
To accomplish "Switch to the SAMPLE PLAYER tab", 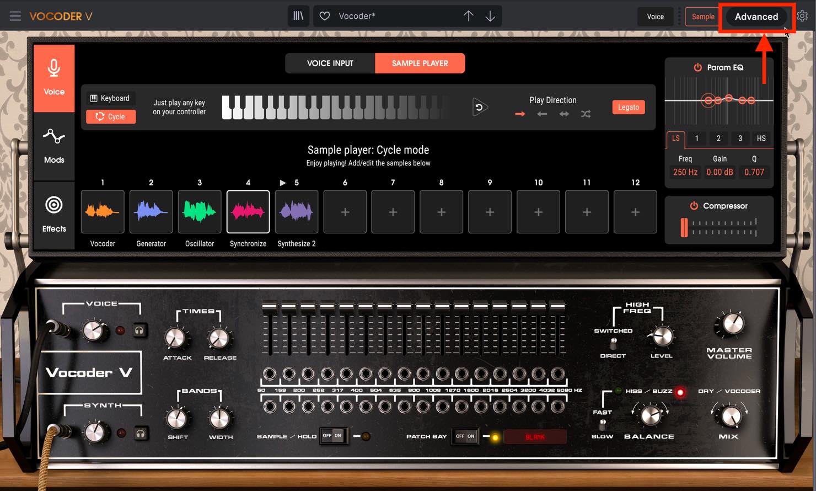I will [420, 63].
